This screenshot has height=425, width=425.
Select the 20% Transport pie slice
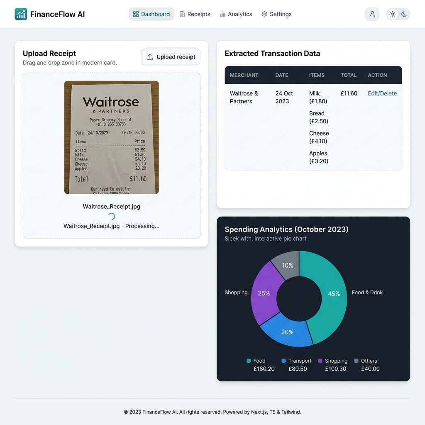tap(287, 332)
